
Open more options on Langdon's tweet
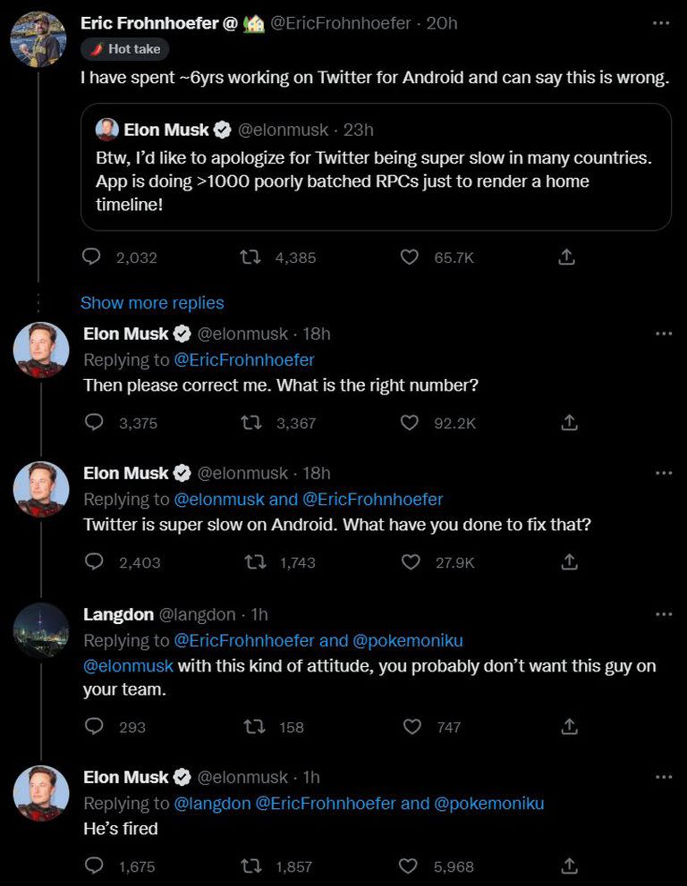click(663, 614)
